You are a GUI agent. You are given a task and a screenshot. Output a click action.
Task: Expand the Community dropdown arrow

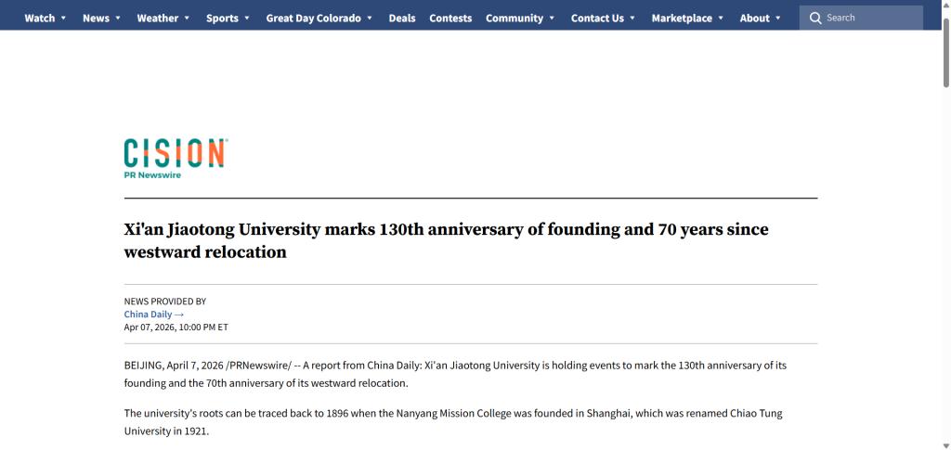[553, 19]
